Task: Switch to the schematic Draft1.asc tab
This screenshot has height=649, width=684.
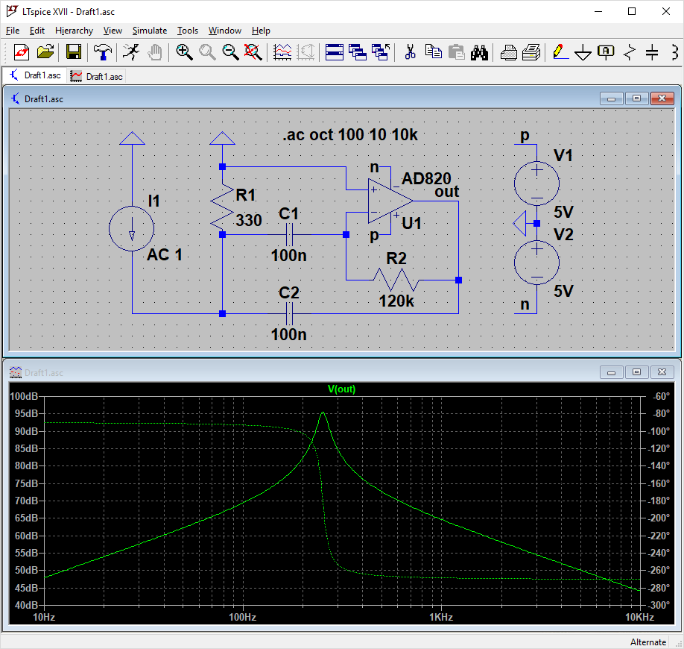Action: (x=35, y=75)
